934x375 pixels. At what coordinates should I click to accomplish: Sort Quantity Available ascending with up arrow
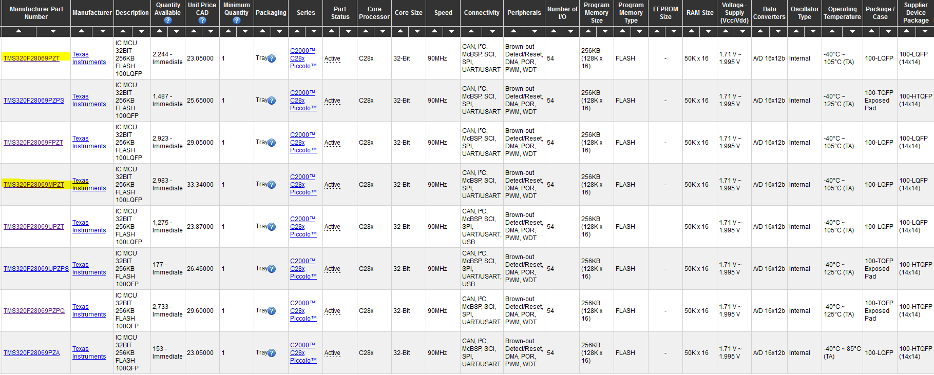[159, 32]
